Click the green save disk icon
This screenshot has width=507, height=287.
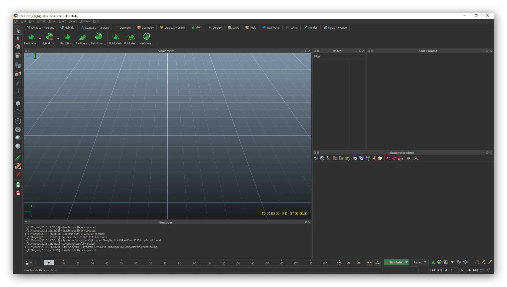coord(18,185)
